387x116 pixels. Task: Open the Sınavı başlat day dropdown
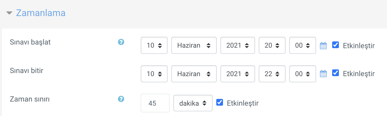tap(154, 46)
